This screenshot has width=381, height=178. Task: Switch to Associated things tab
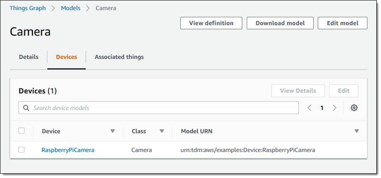pos(119,57)
